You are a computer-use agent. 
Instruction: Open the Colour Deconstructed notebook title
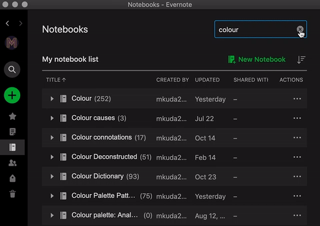105,157
